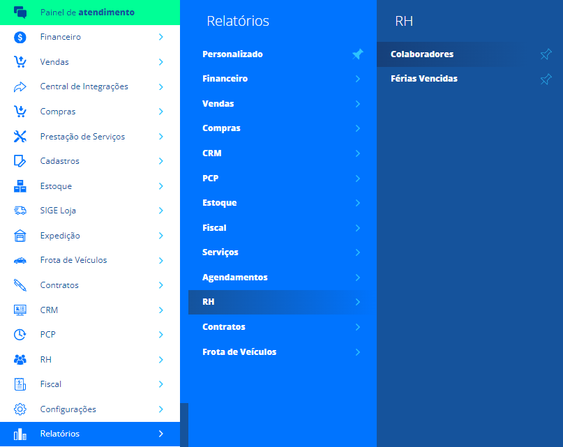Click the Estoque boxes icon in sidebar
This screenshot has width=563, height=447.
20,186
